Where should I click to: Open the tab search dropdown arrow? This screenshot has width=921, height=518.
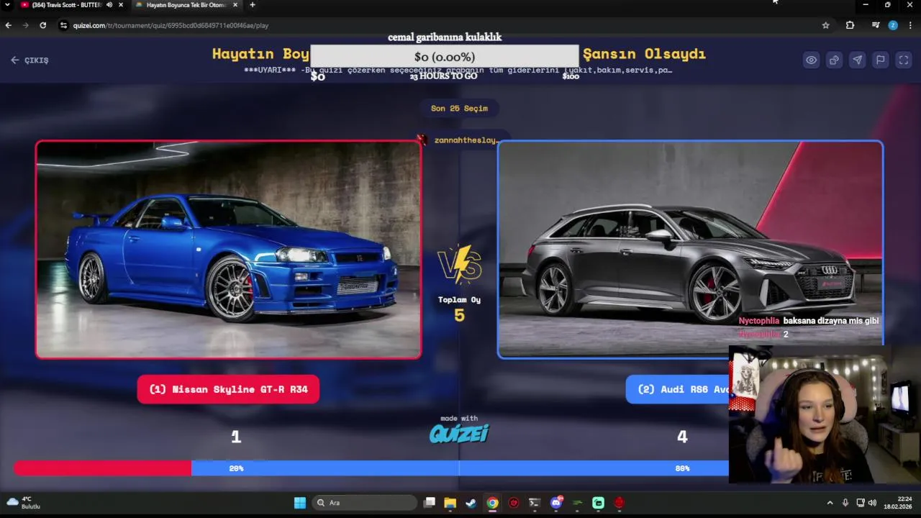pyautogui.click(x=7, y=5)
